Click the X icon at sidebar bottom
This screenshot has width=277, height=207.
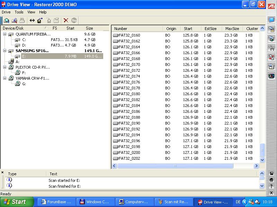tap(271, 193)
